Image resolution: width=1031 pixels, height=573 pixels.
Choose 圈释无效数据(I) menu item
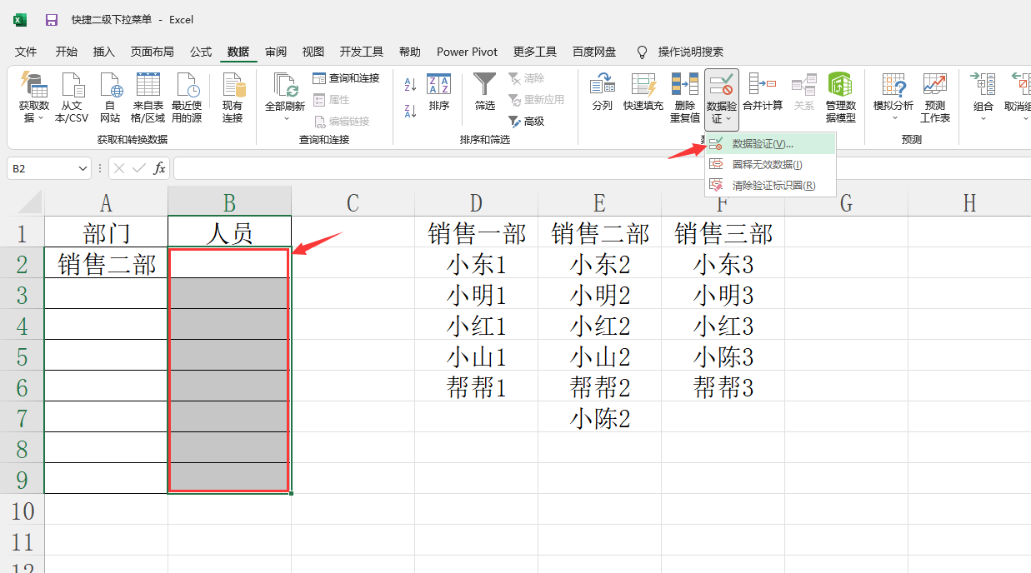[x=770, y=165]
